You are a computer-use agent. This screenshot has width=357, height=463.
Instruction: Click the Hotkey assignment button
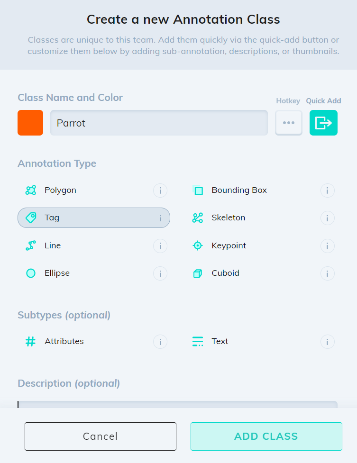(x=289, y=123)
